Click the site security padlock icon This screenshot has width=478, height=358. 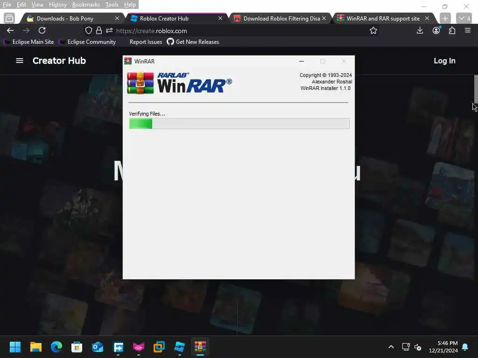pos(99,30)
